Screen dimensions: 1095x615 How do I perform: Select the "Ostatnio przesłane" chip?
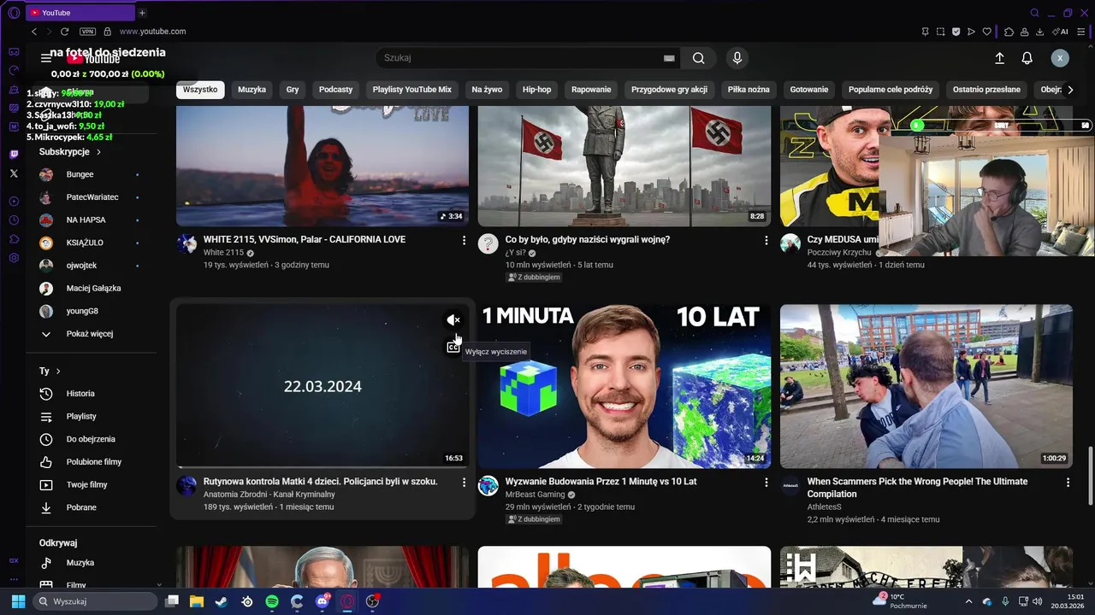(x=986, y=90)
